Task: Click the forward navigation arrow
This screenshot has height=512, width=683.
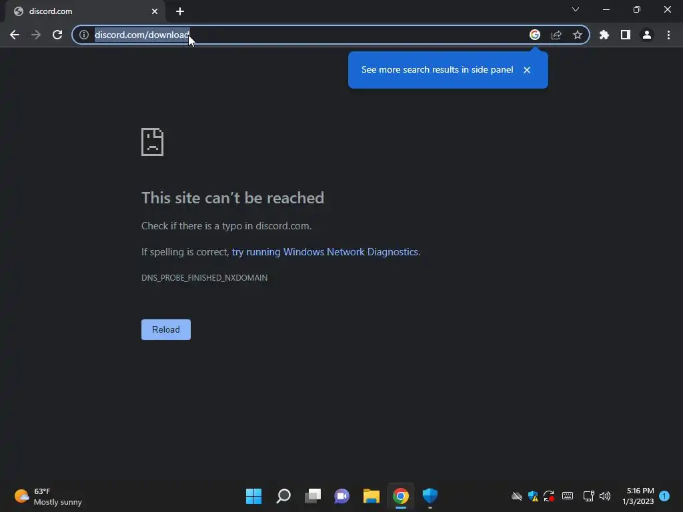Action: [x=36, y=35]
